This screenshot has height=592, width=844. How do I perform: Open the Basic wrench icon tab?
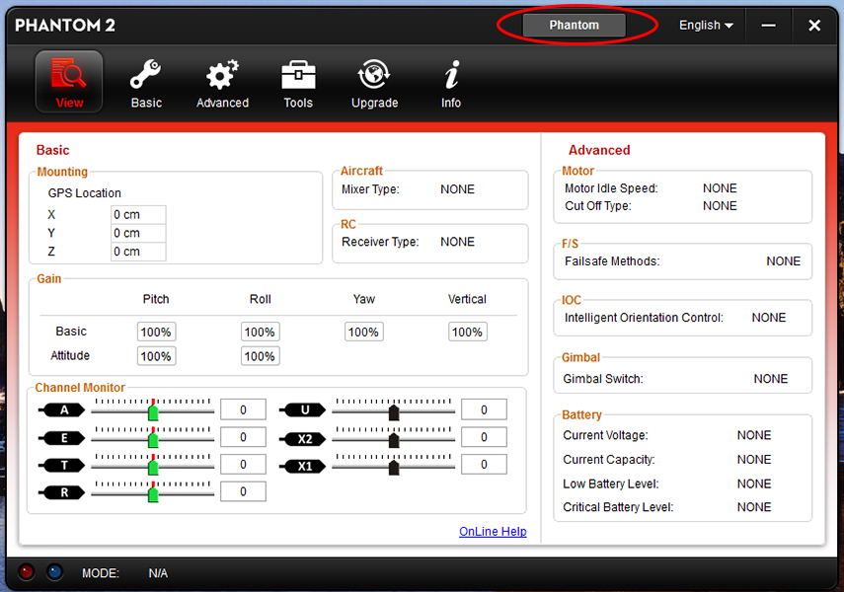coord(146,84)
